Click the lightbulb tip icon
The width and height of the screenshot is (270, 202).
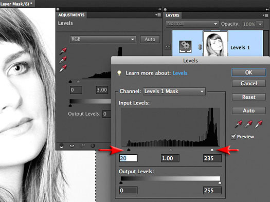119,73
